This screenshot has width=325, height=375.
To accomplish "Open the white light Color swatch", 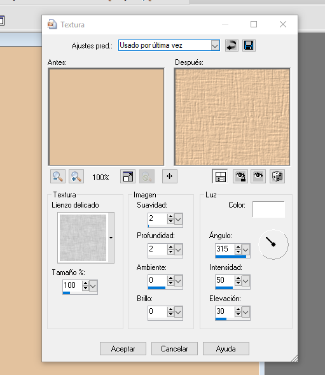I will click(x=268, y=209).
